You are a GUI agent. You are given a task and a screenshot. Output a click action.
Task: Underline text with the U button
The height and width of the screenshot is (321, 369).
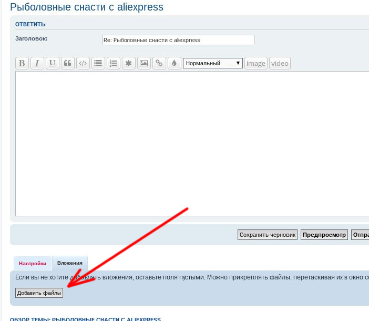(52, 63)
